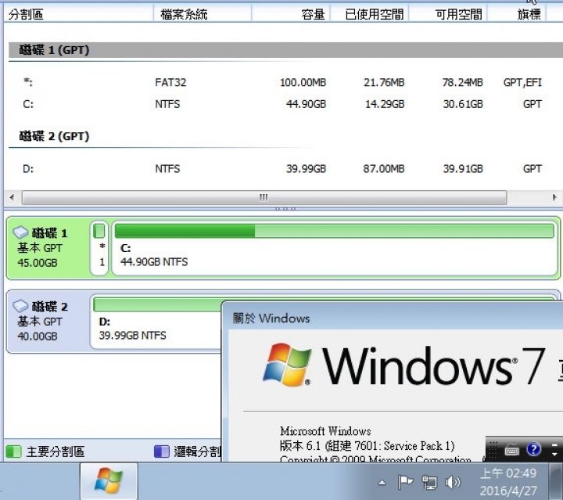Image resolution: width=563 pixels, height=500 pixels.
Task: Select the D: partition row in list
Action: pyautogui.click(x=284, y=169)
